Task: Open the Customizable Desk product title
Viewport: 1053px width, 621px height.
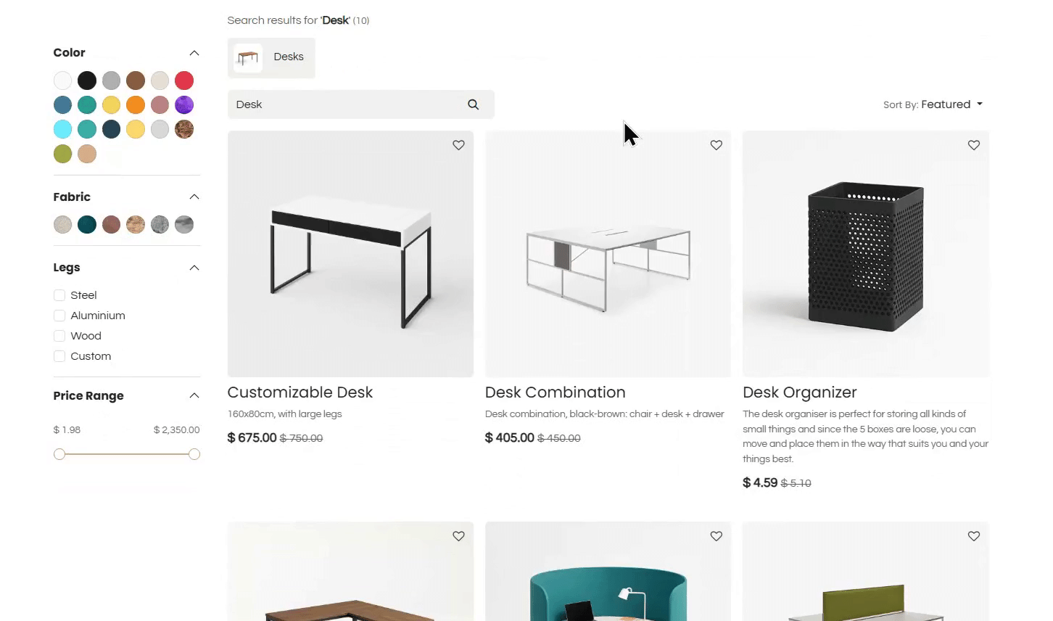Action: [x=300, y=392]
